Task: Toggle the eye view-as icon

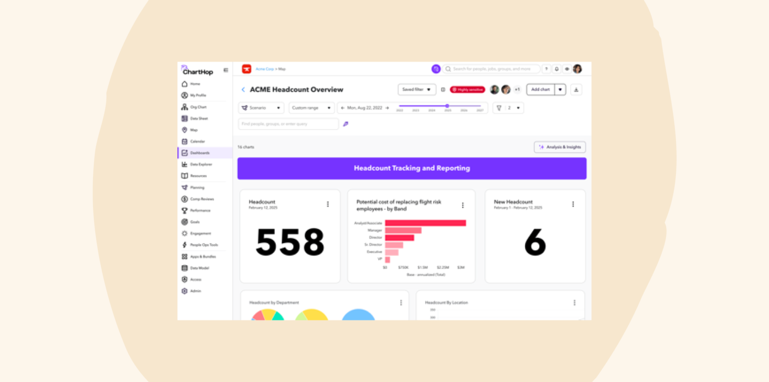Action: click(x=567, y=69)
